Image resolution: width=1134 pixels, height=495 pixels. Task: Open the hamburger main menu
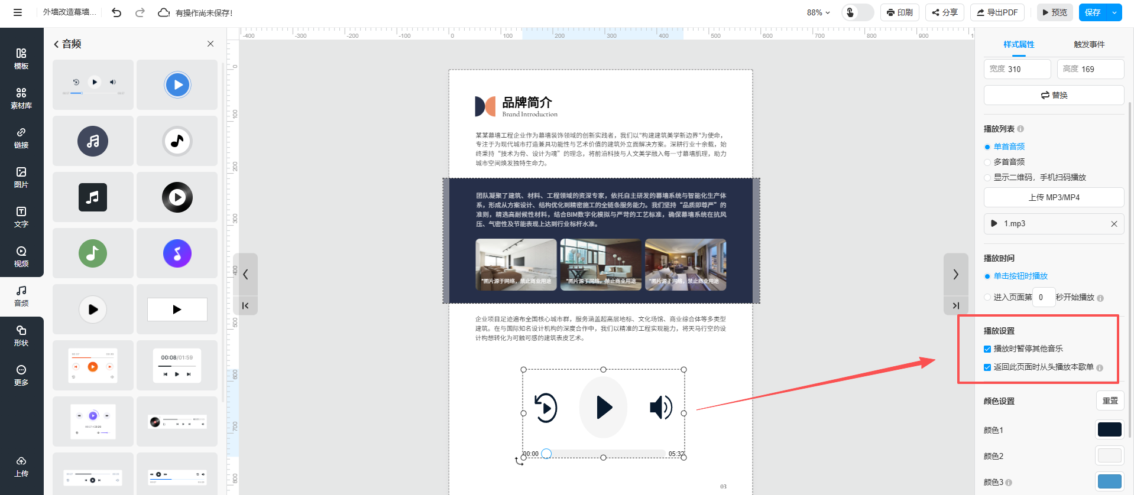[18, 12]
